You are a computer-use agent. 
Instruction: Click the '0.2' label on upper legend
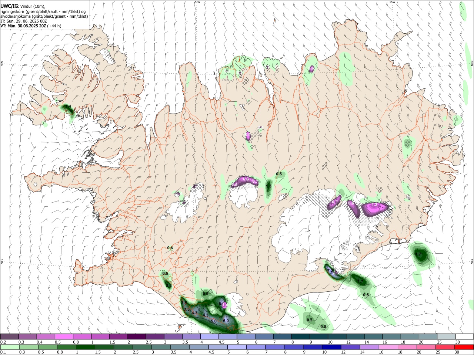[x=3, y=342]
